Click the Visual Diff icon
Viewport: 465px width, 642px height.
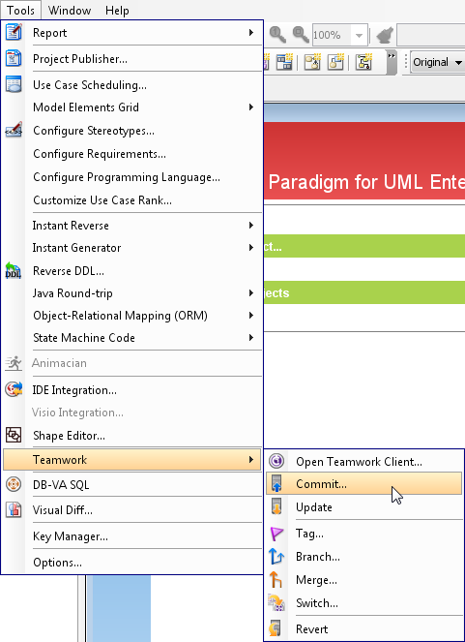point(14,509)
